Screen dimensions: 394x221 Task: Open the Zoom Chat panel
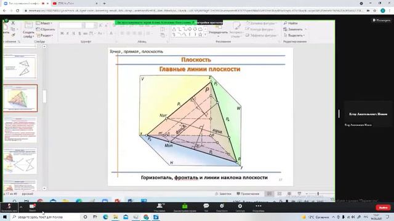tap(206, 207)
